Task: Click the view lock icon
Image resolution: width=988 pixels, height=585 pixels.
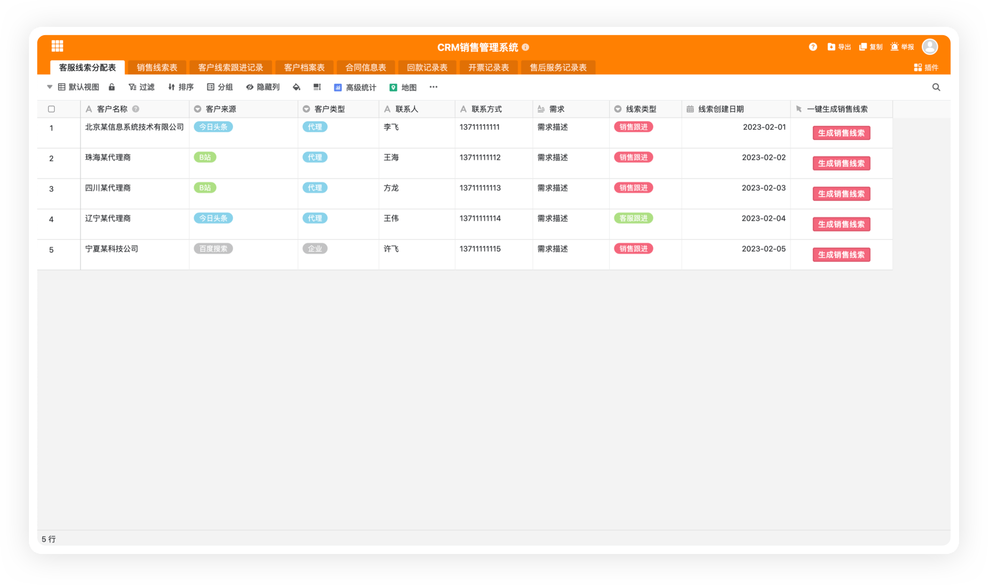Action: click(x=112, y=87)
